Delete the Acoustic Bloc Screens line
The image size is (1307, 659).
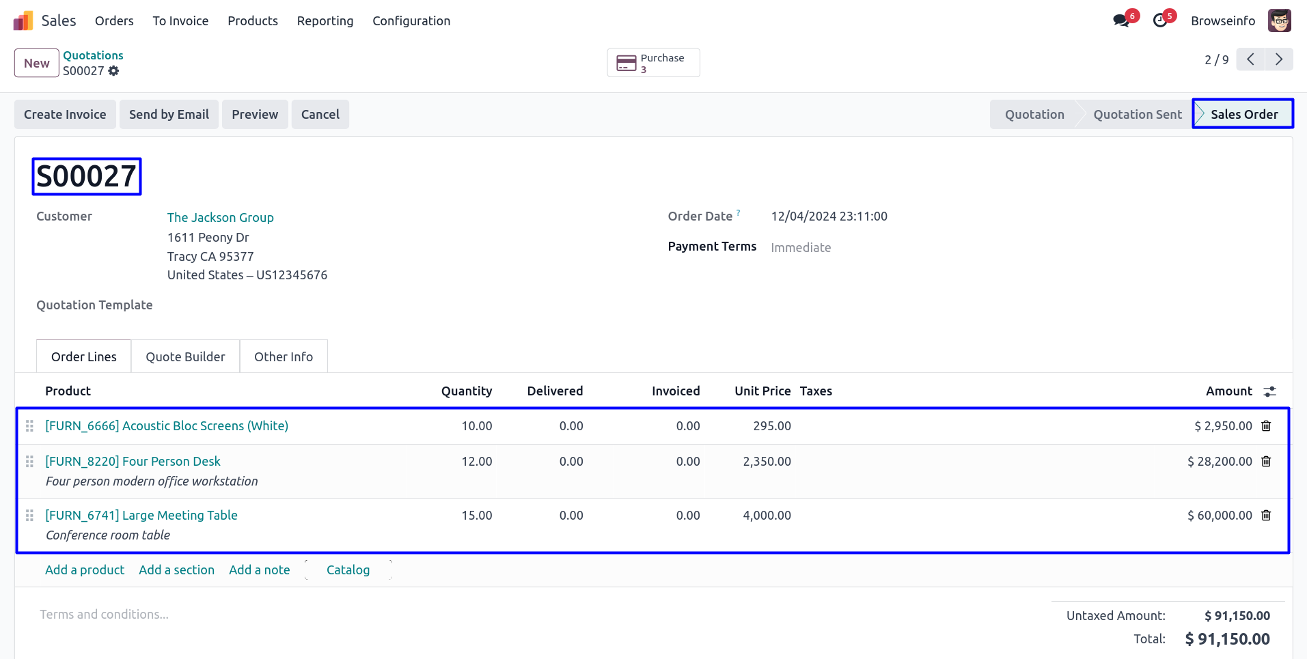[1265, 426]
